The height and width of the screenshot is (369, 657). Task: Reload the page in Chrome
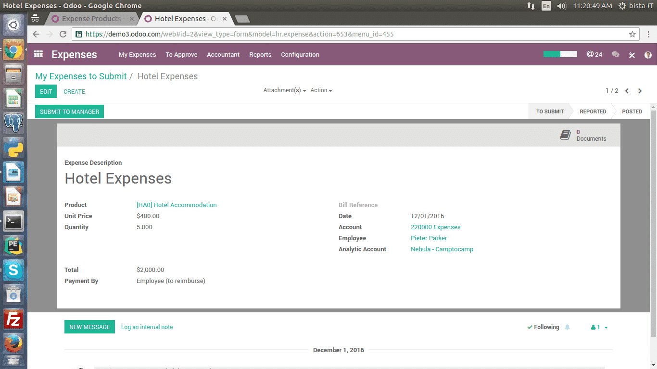tap(63, 34)
